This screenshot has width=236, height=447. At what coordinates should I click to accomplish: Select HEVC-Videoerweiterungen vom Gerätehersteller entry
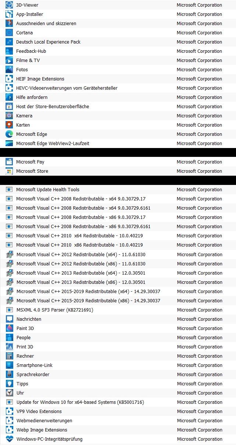118,88
